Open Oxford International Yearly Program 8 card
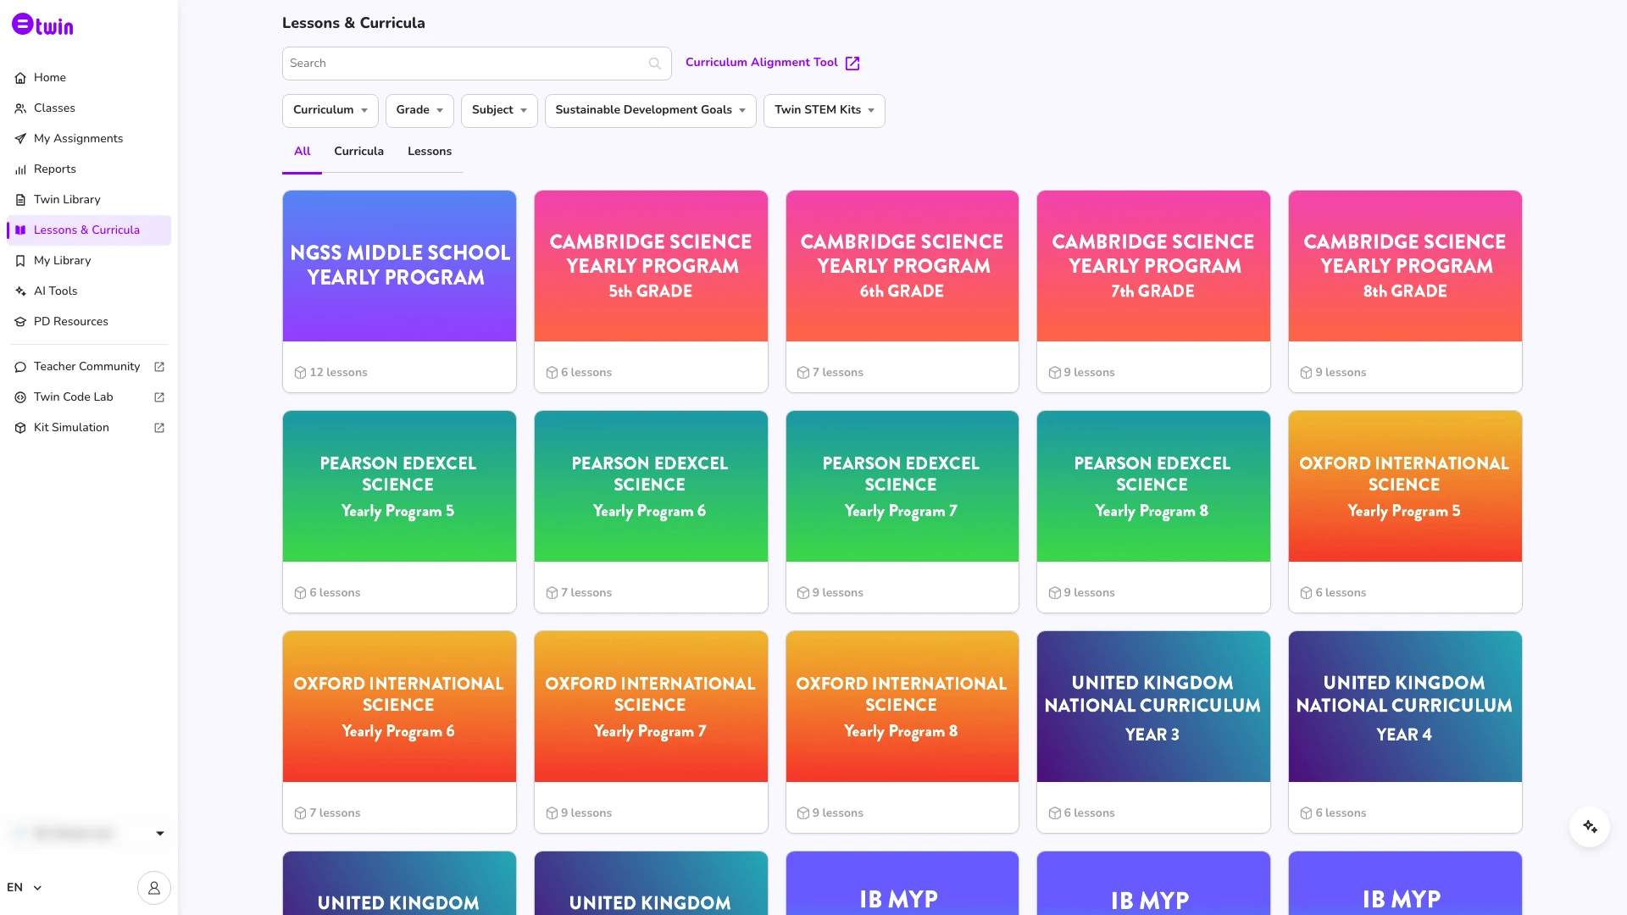 902,731
